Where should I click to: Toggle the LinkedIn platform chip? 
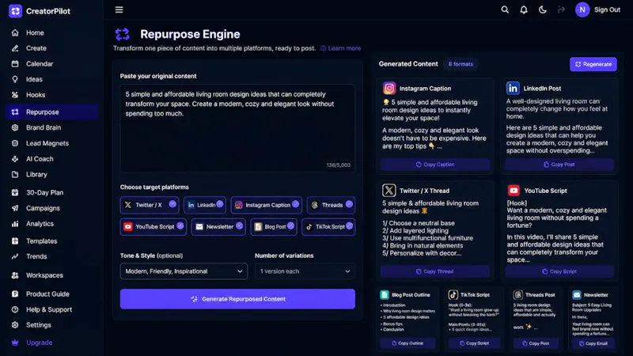pyautogui.click(x=205, y=205)
